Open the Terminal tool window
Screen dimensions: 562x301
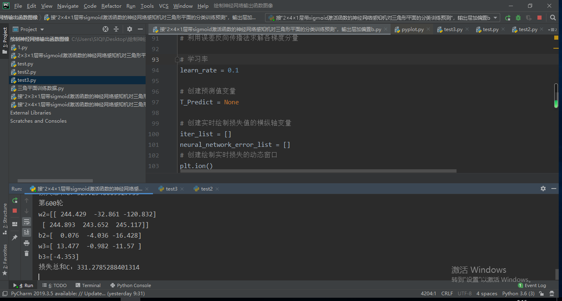click(x=88, y=285)
